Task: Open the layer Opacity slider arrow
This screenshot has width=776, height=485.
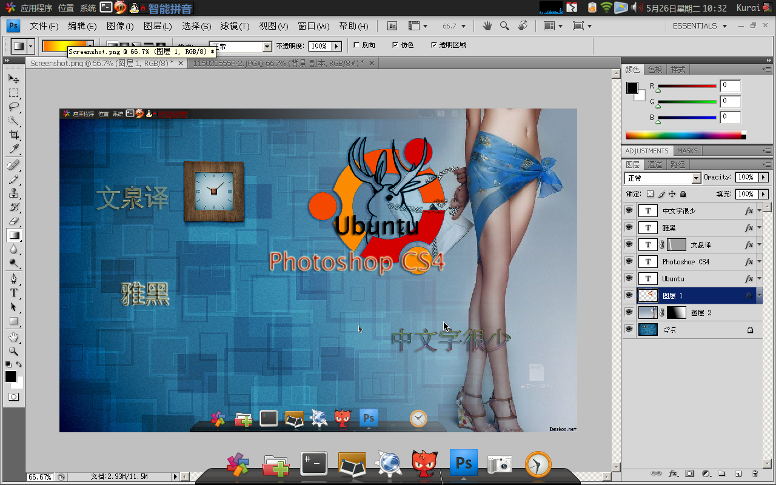Action: coord(763,177)
